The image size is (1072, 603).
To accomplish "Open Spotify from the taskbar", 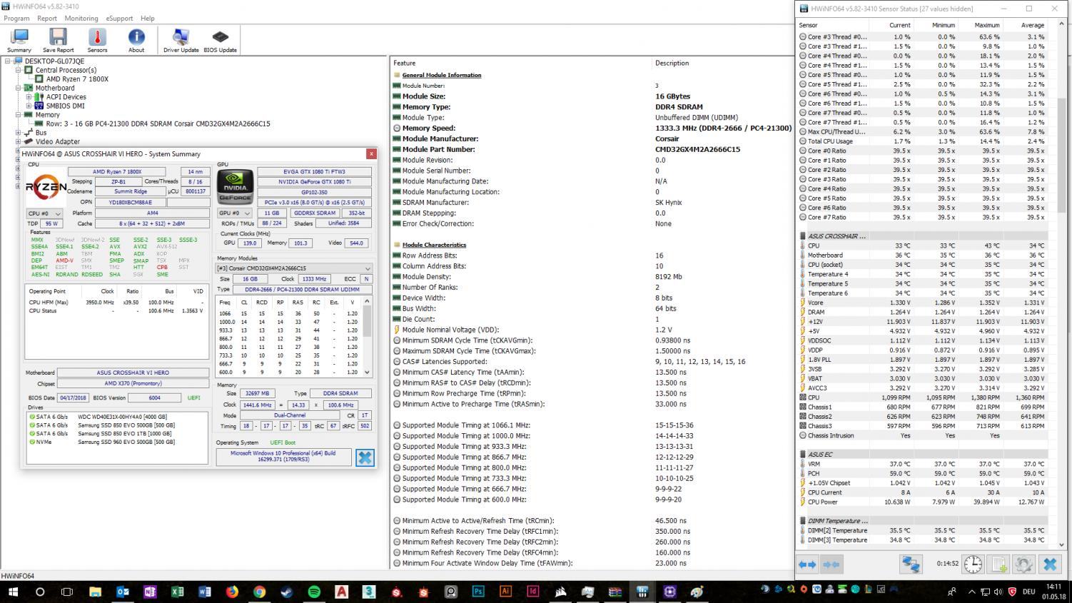I will coord(314,592).
